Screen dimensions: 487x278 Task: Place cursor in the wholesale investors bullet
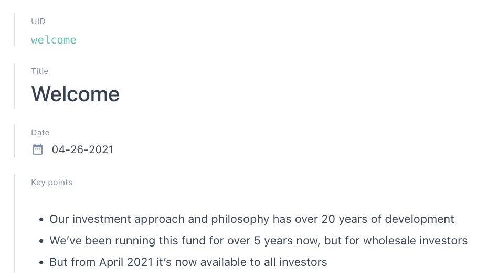[x=258, y=240]
